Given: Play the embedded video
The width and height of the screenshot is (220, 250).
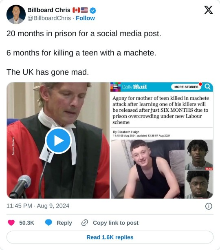Looking at the screenshot, I should pyautogui.click(x=58, y=140).
